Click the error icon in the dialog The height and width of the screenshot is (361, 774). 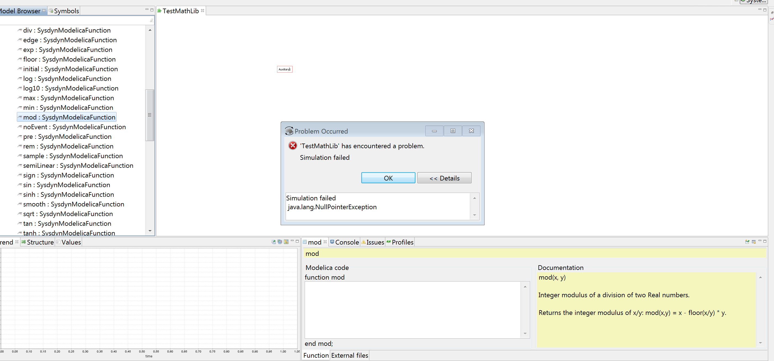pos(293,145)
